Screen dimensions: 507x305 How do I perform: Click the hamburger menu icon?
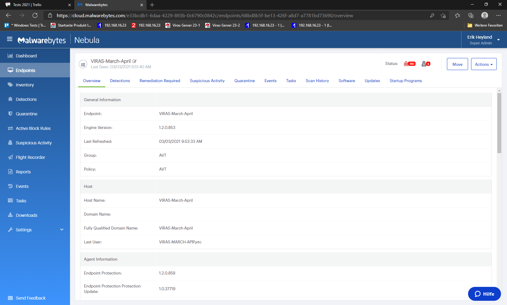pos(10,39)
